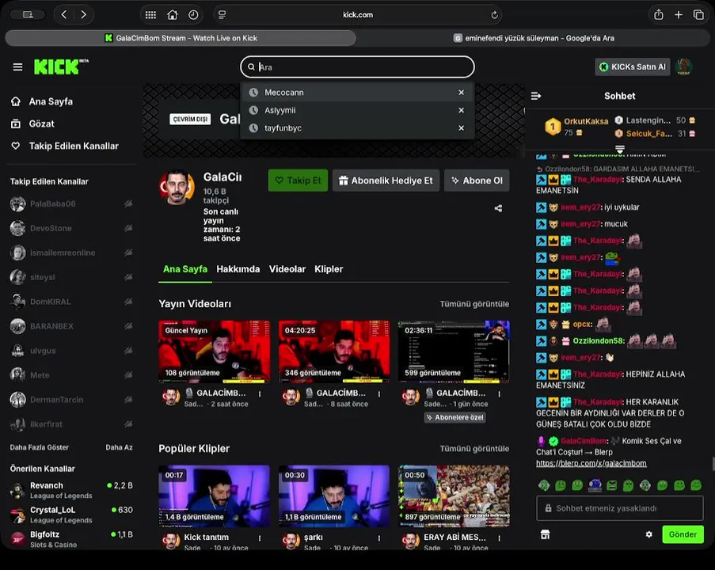Go forward with the browser forward arrow
This screenshot has width=715, height=570.
(x=83, y=14)
